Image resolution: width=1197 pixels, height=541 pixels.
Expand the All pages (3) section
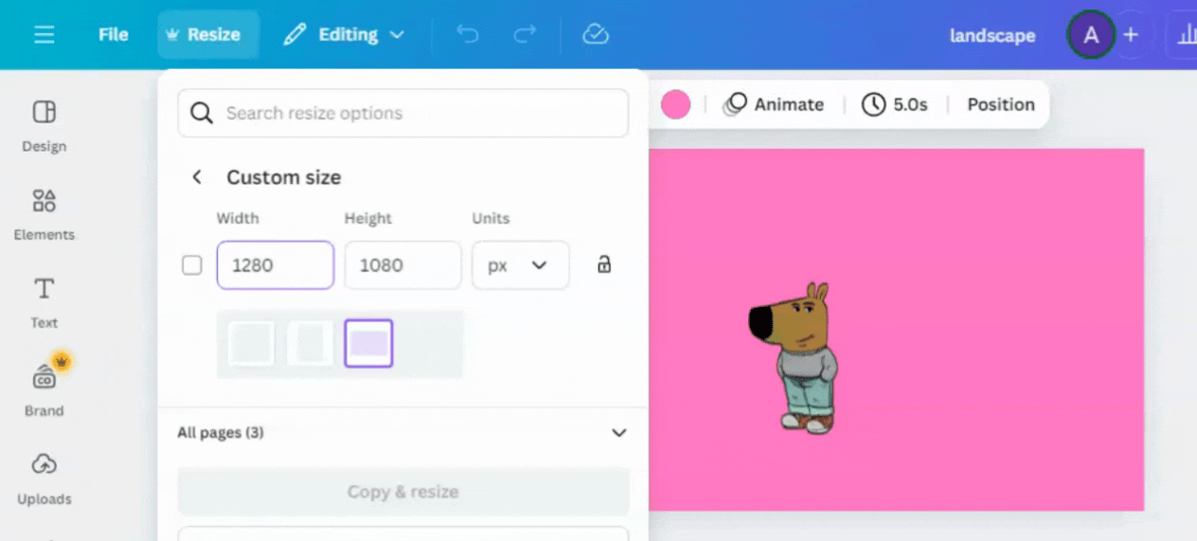[x=402, y=433]
